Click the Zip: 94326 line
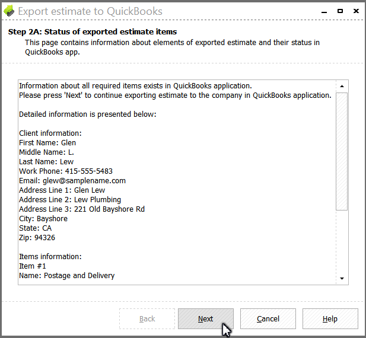The image size is (366, 338). (37, 238)
